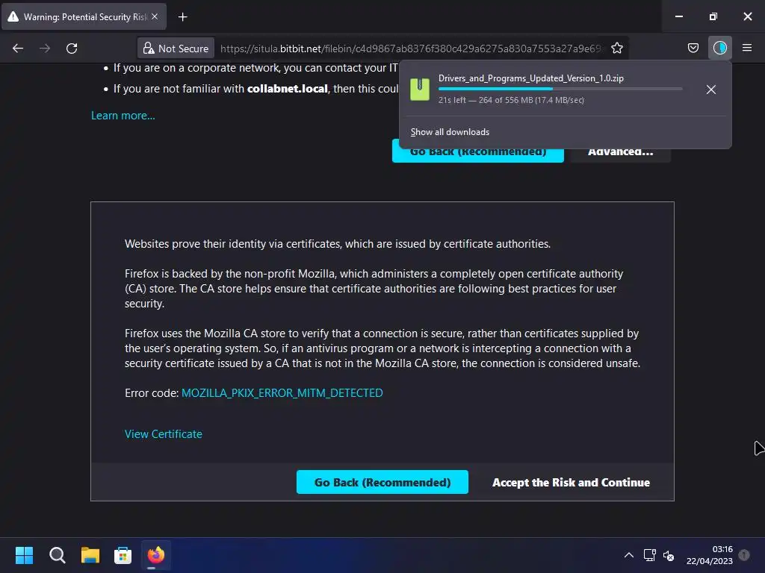Show hidden system tray icons

pos(629,555)
